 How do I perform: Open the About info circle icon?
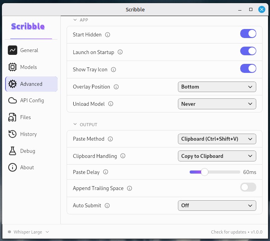[x=13, y=167]
